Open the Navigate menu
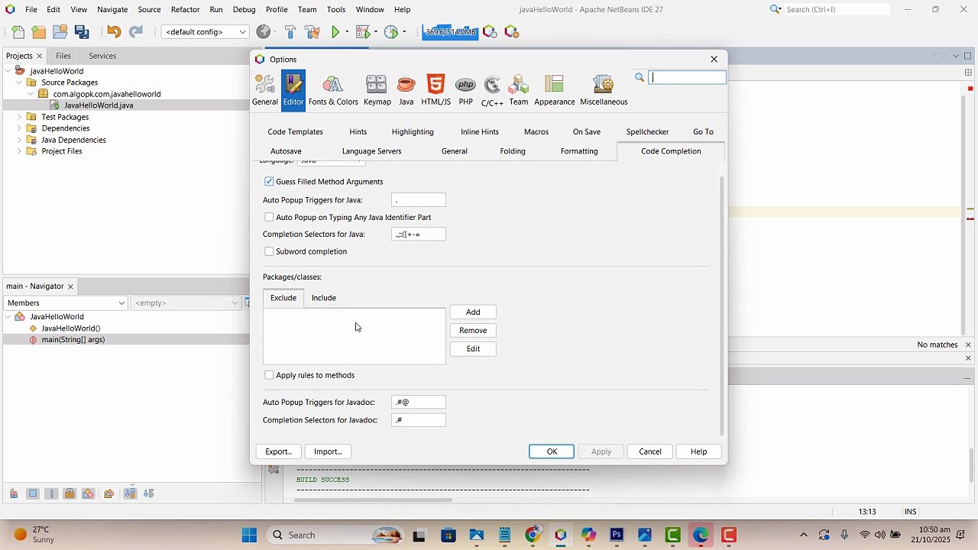The width and height of the screenshot is (978, 550). 112,10
